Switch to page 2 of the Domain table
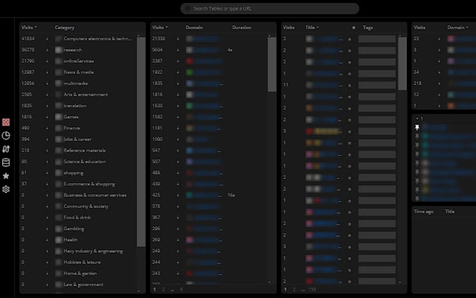This screenshot has width=476, height=298. [163, 289]
